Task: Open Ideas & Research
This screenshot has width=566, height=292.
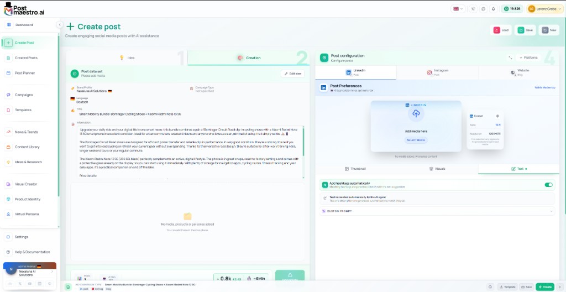Action: coord(29,162)
